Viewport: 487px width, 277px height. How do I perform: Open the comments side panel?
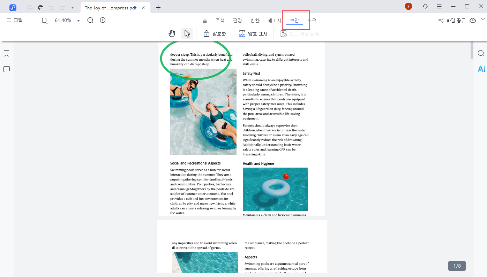point(6,69)
